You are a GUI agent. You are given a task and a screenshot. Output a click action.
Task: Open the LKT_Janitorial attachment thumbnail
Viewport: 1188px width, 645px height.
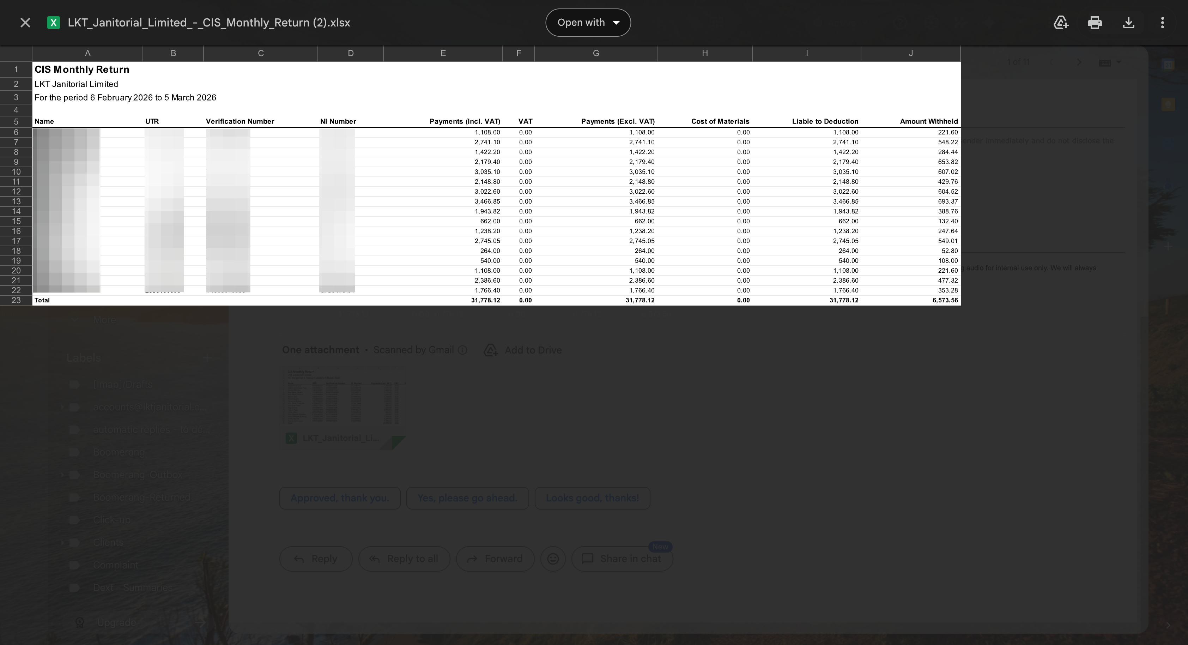[343, 407]
